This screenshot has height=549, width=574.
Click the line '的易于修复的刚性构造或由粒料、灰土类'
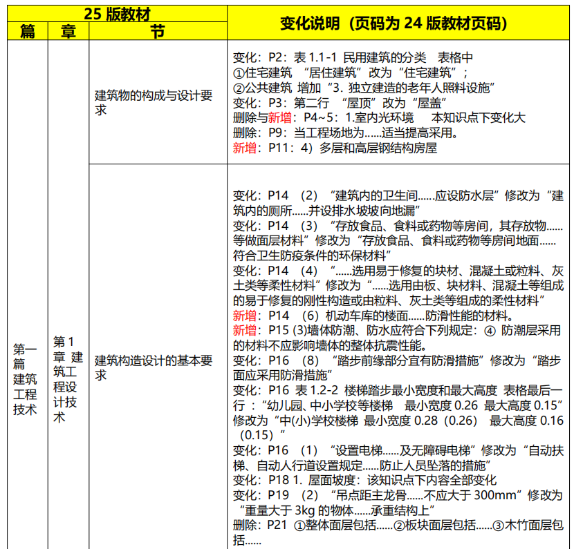pos(389,300)
